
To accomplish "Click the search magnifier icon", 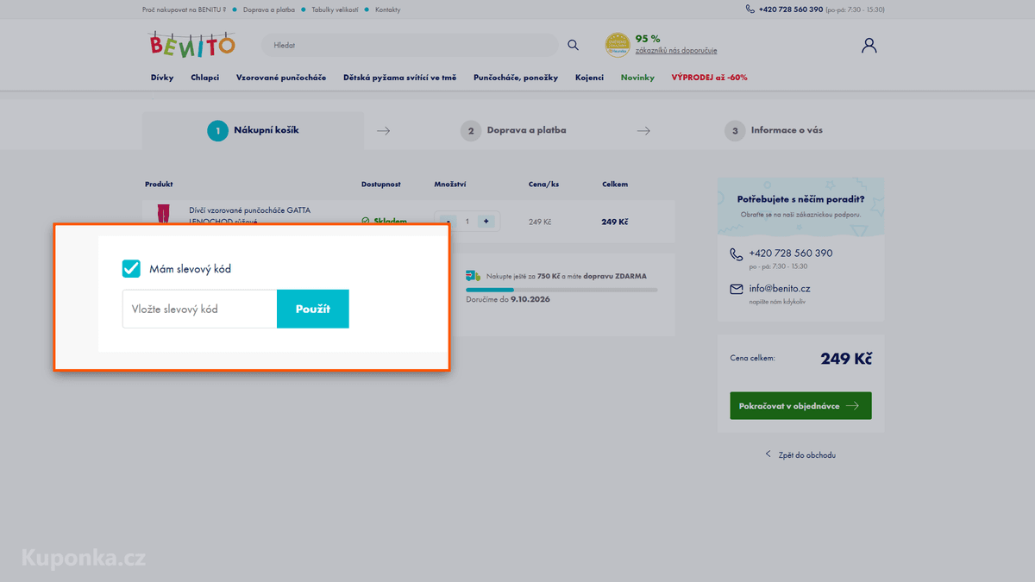I will (x=573, y=45).
